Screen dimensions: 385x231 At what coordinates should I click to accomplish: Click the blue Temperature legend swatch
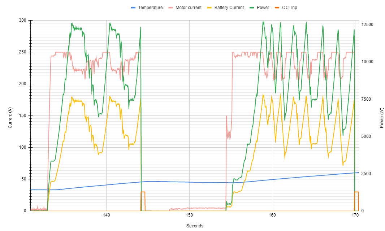[133, 8]
